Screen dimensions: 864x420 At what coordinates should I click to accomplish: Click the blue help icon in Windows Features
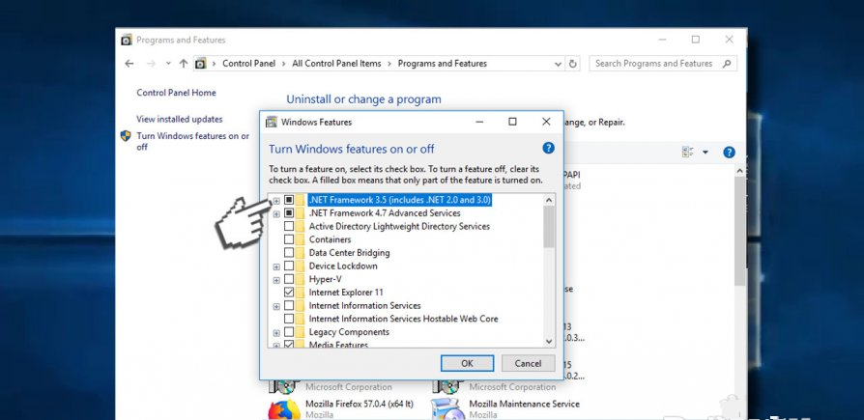548,148
